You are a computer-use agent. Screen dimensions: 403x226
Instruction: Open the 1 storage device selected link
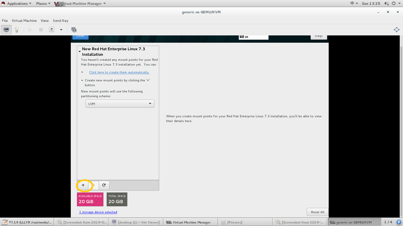98,212
